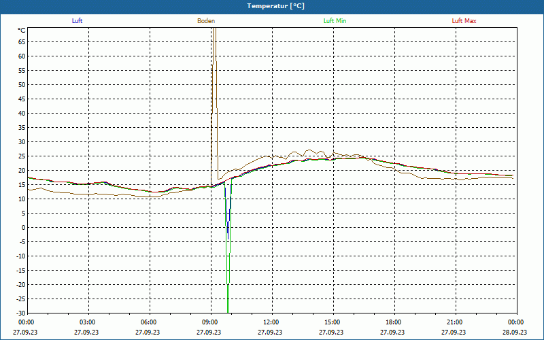Viewport: 544px width, 340px height.
Task: Click the 60 y-axis value
Action: point(22,56)
